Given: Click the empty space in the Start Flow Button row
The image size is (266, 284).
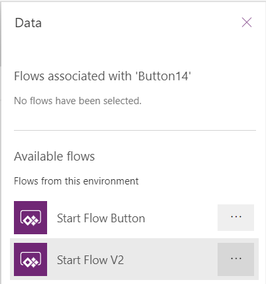Looking at the screenshot, I should click(x=181, y=218).
